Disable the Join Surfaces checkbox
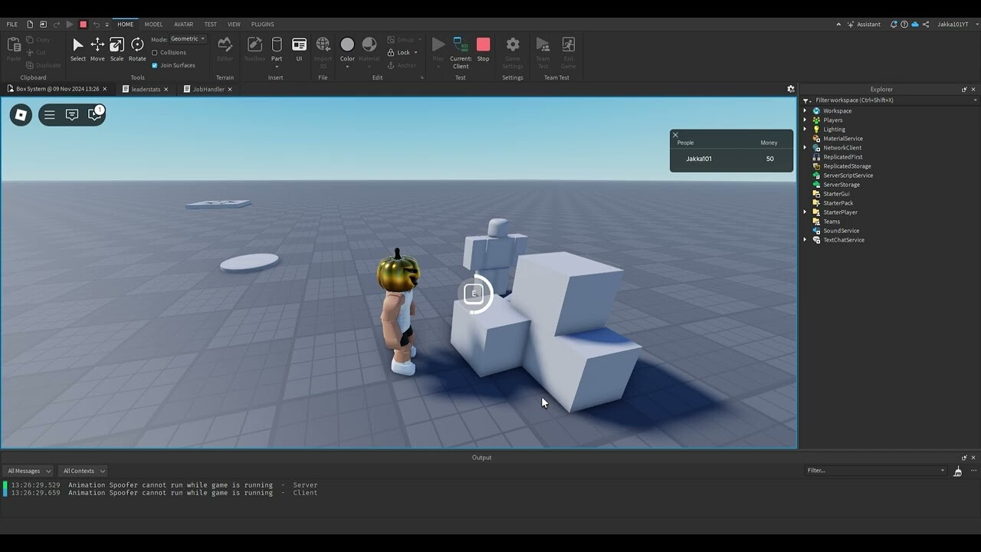This screenshot has height=552, width=981. pos(156,65)
